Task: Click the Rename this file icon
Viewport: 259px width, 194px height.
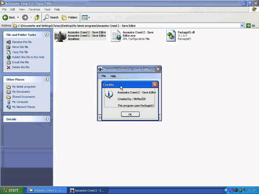Action: pos(9,42)
